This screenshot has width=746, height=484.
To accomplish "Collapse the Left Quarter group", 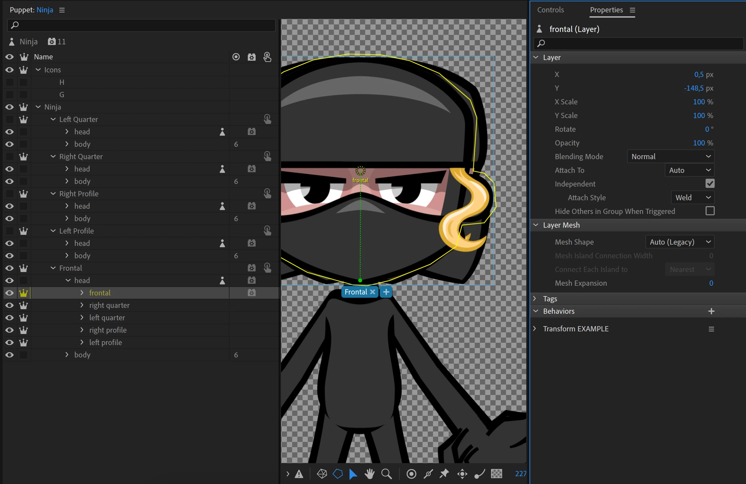I will pos(53,119).
